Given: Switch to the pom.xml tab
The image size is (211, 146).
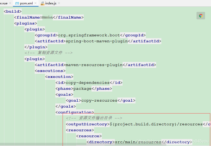Looking at the screenshot, I should point(26,3).
